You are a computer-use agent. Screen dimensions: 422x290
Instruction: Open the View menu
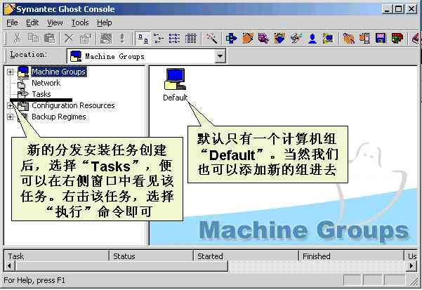click(x=55, y=23)
